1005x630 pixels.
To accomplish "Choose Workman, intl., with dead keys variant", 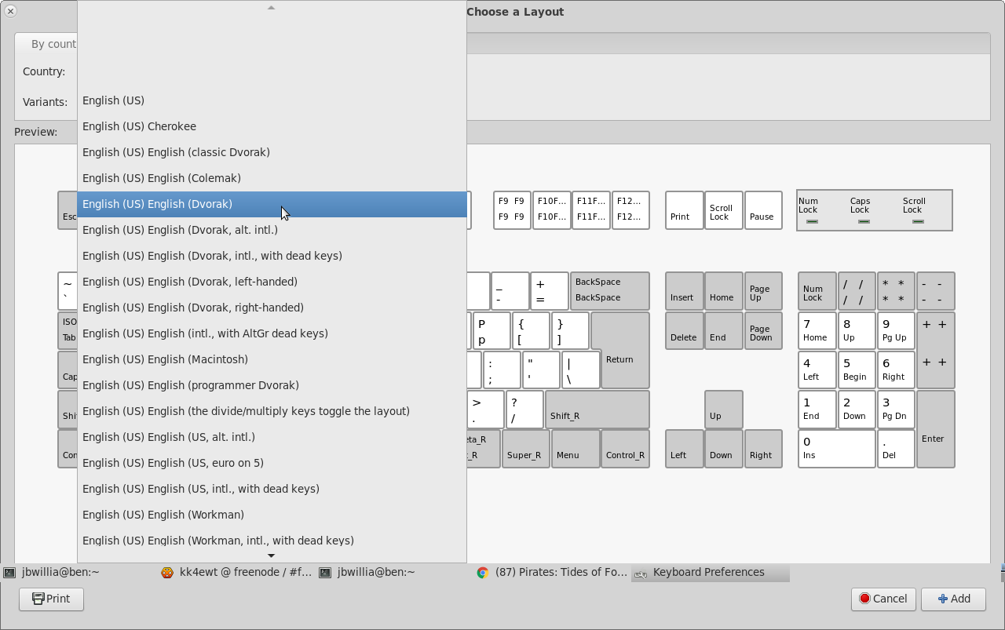I will (x=272, y=541).
